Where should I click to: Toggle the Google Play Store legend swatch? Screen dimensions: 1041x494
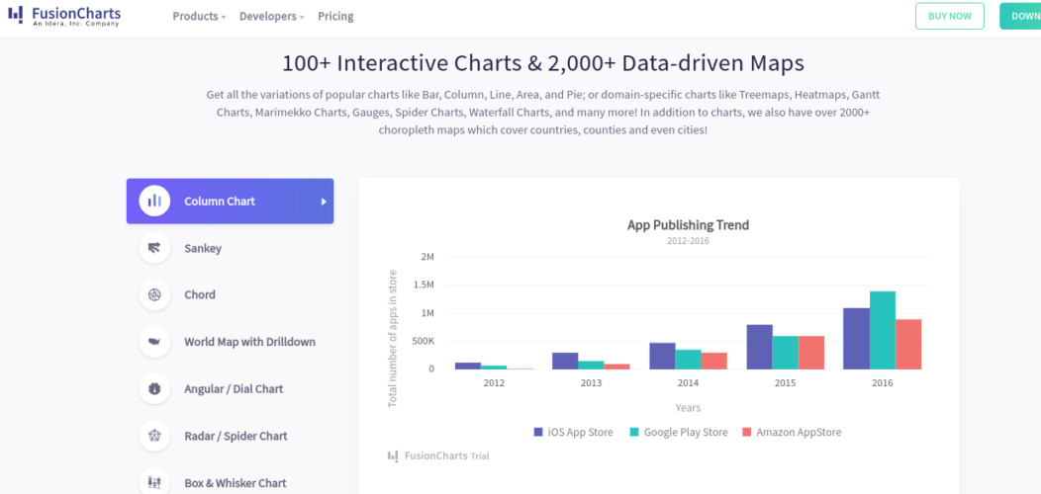tap(634, 432)
